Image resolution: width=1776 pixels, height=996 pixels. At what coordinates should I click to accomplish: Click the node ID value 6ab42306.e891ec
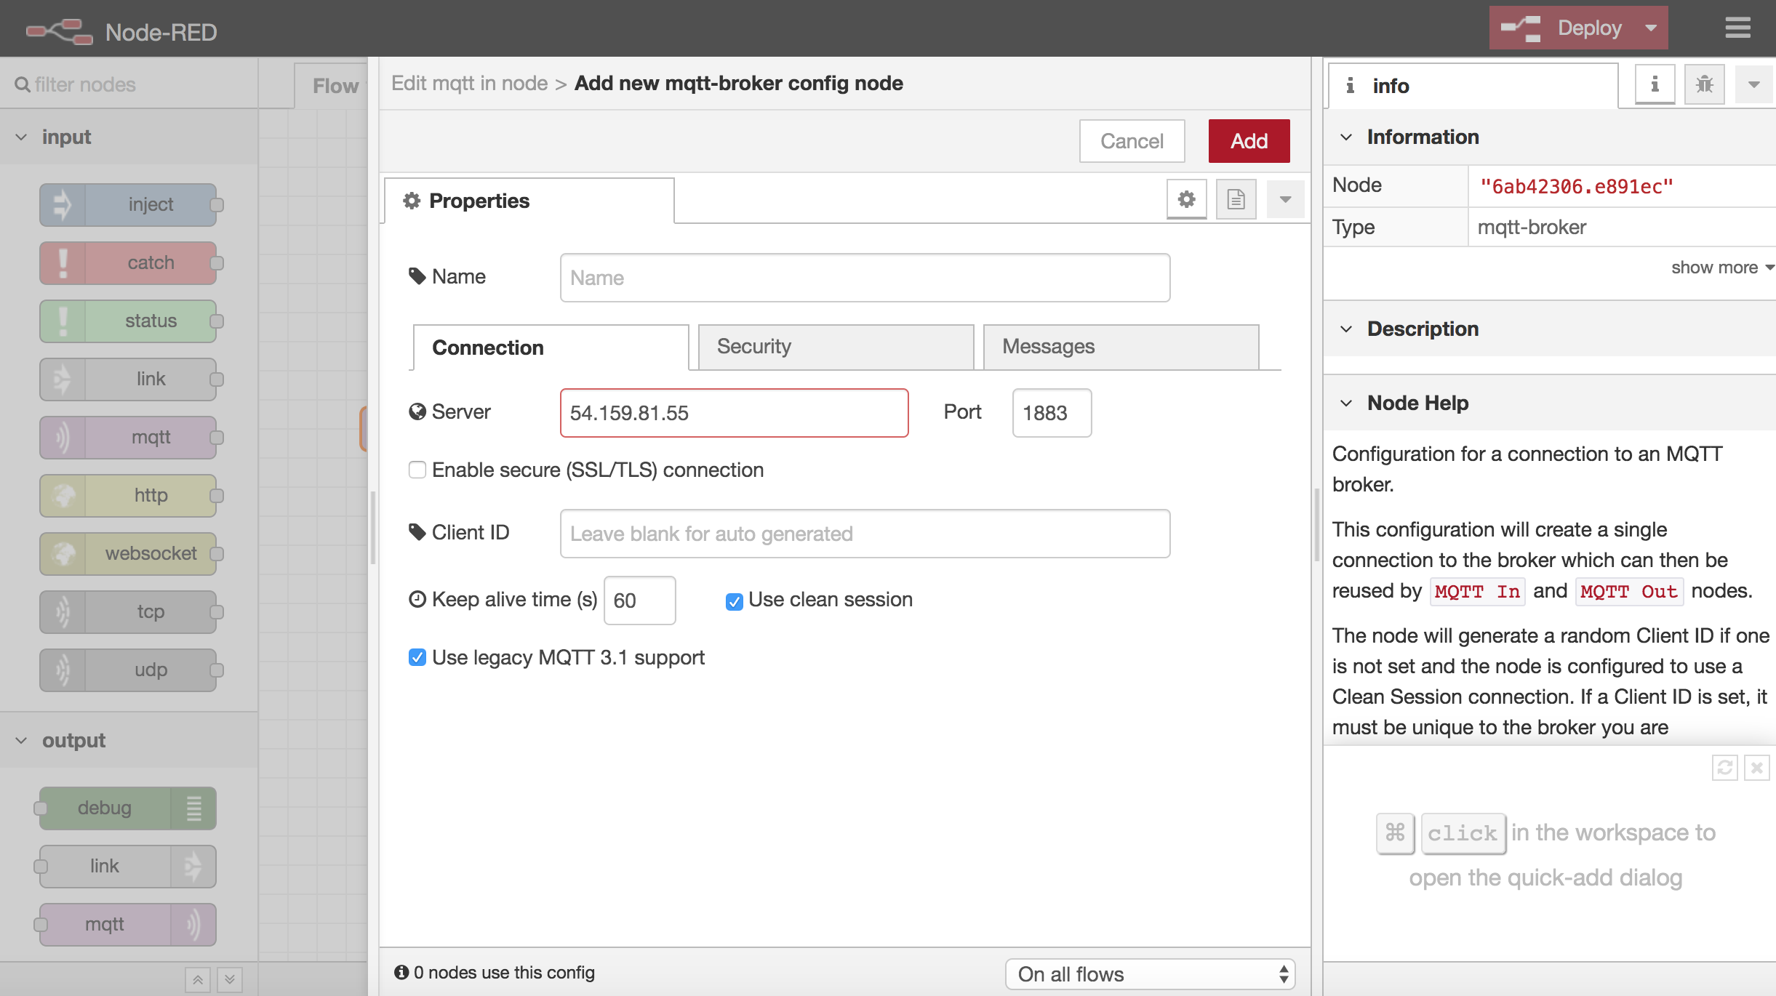(1577, 187)
